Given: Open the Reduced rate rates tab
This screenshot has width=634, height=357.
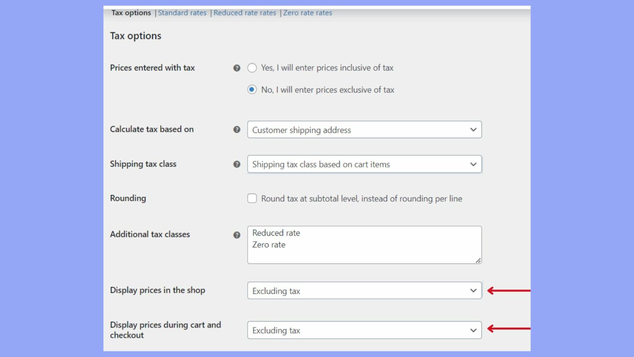Looking at the screenshot, I should tap(245, 12).
